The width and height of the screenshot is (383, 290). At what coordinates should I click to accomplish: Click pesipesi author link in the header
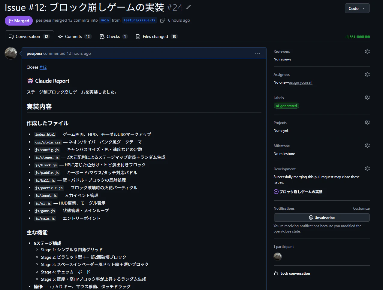(x=43, y=20)
